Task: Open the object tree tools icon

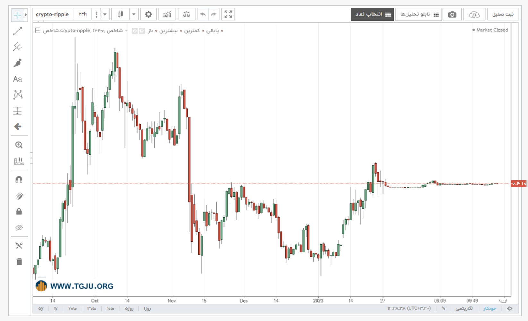Action: [19, 246]
